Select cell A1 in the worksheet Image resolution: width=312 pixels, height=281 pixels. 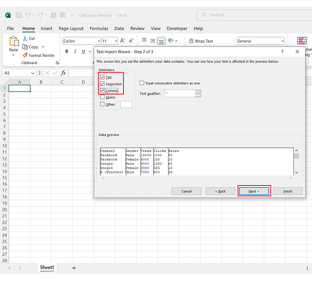(x=20, y=88)
